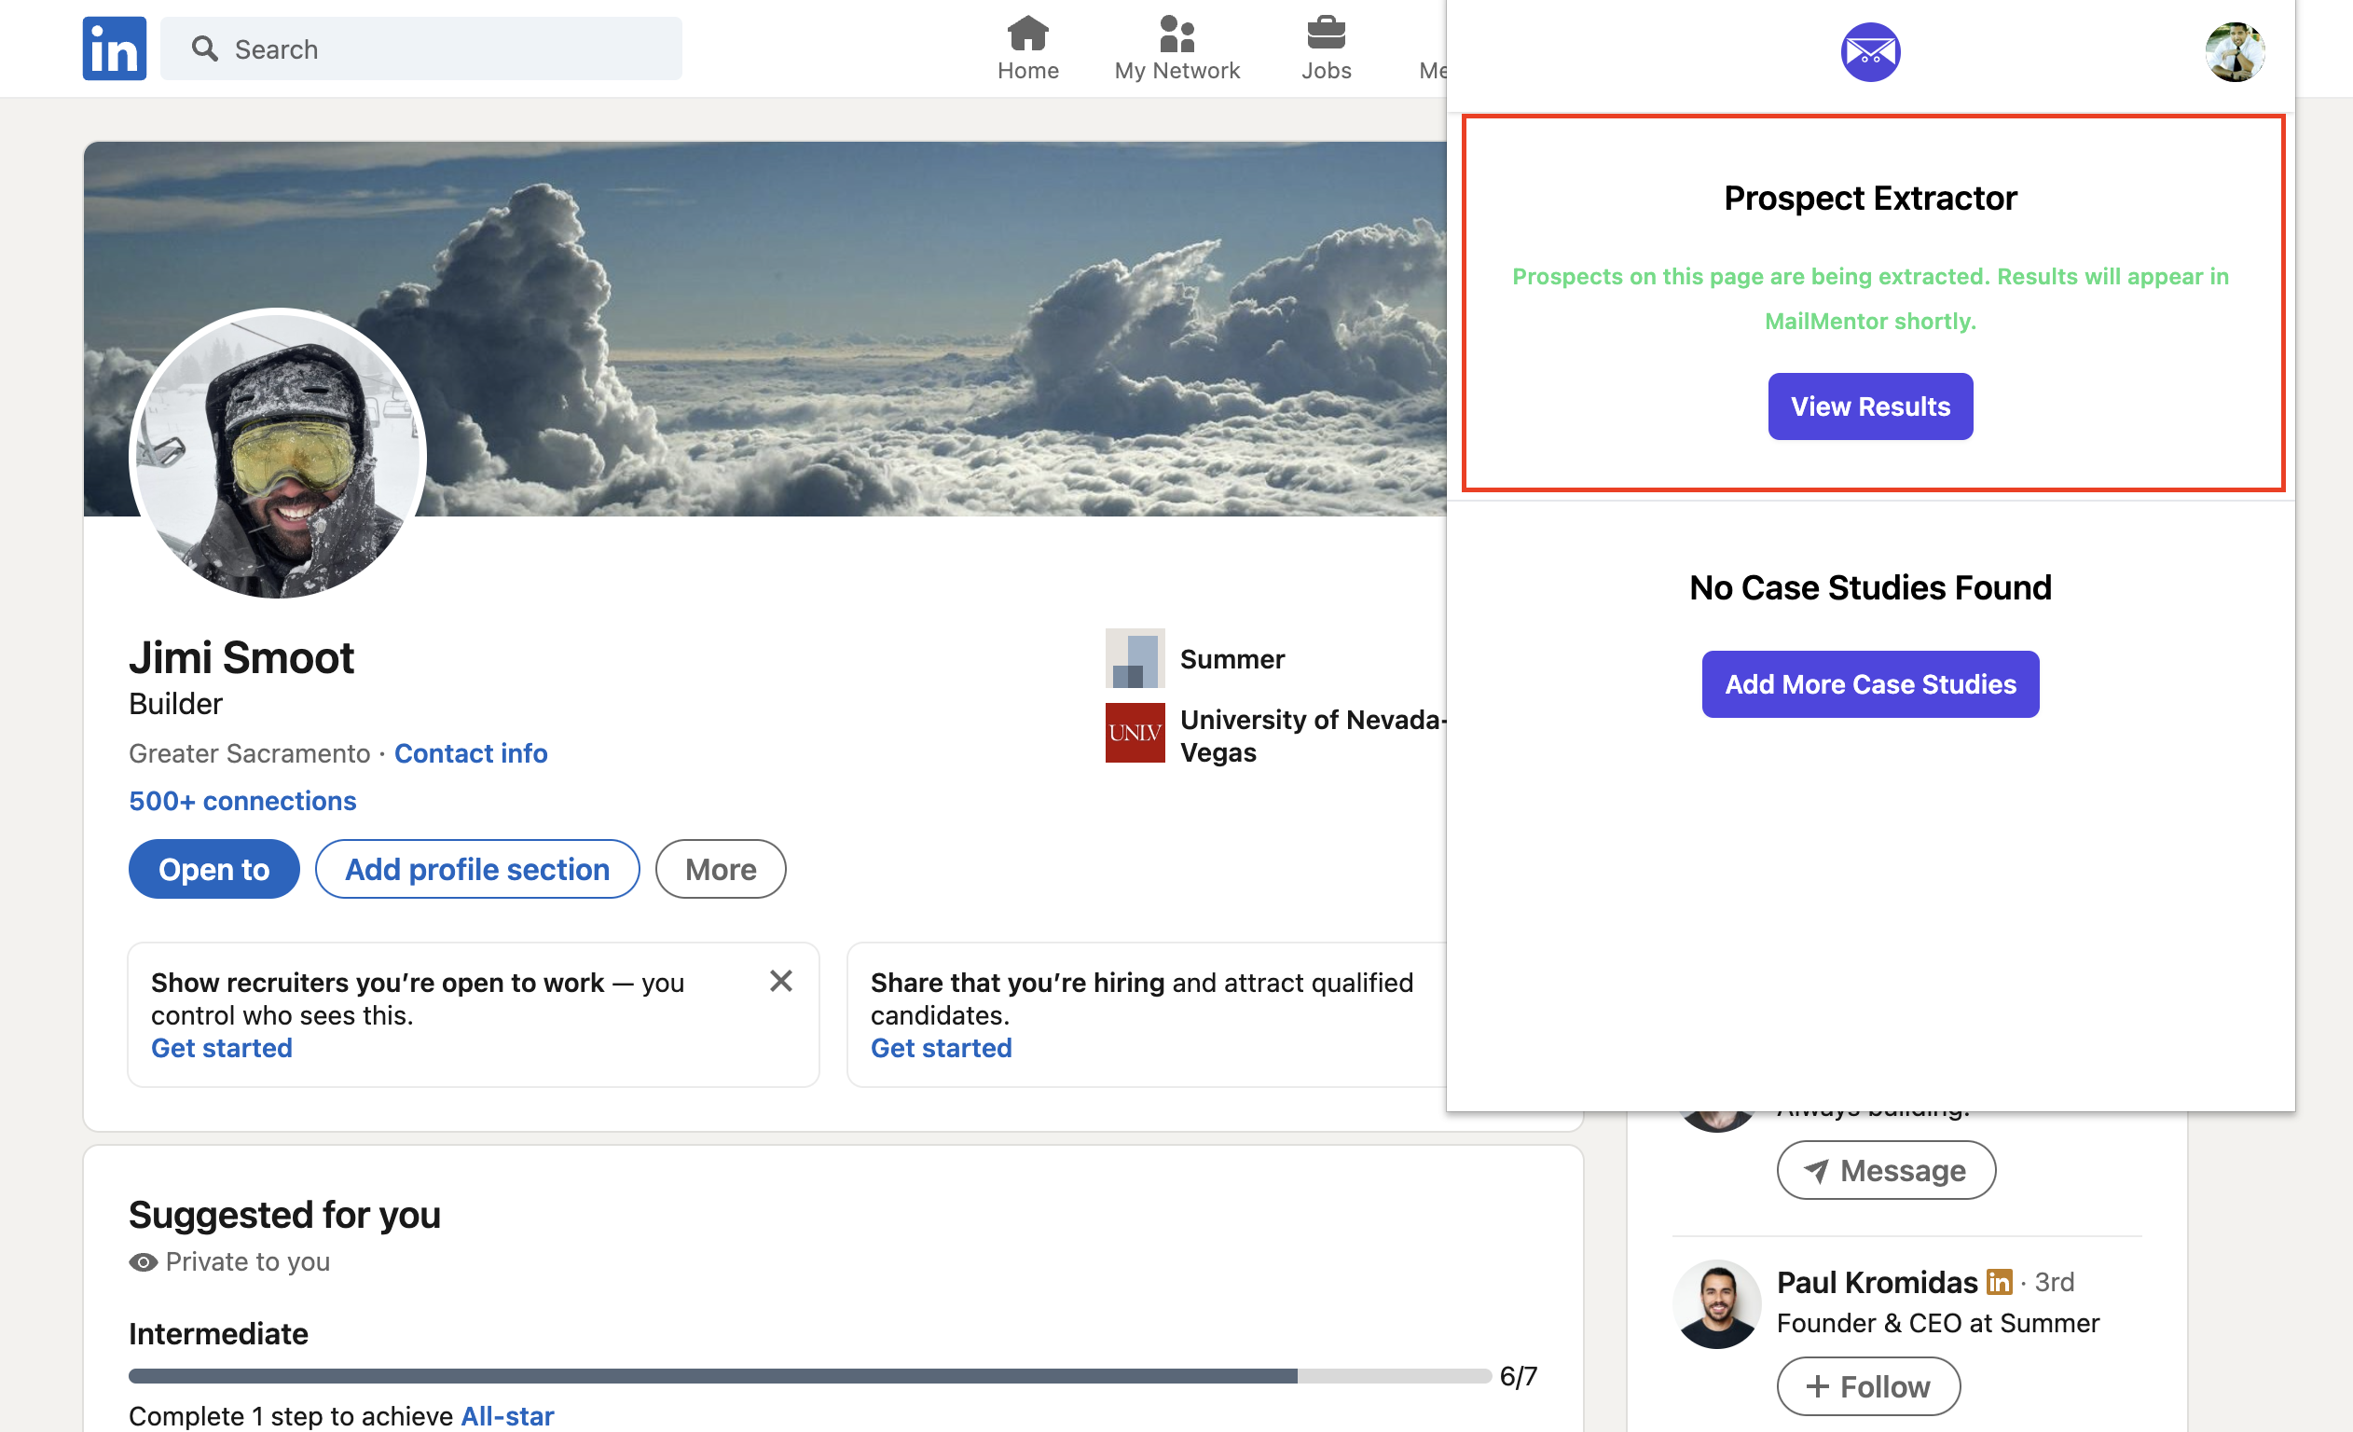
Task: Click the Prospect Extractor heading
Action: click(x=1870, y=198)
